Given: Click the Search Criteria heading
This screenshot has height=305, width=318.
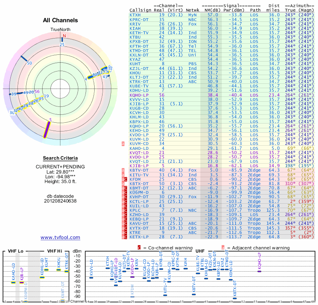Looking at the screenshot, I should point(60,158).
